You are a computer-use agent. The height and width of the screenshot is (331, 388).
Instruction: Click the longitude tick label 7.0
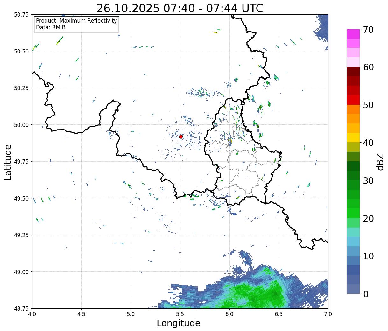[328, 314]
